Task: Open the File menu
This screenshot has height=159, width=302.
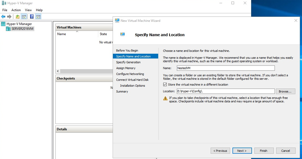Action: click(5, 10)
